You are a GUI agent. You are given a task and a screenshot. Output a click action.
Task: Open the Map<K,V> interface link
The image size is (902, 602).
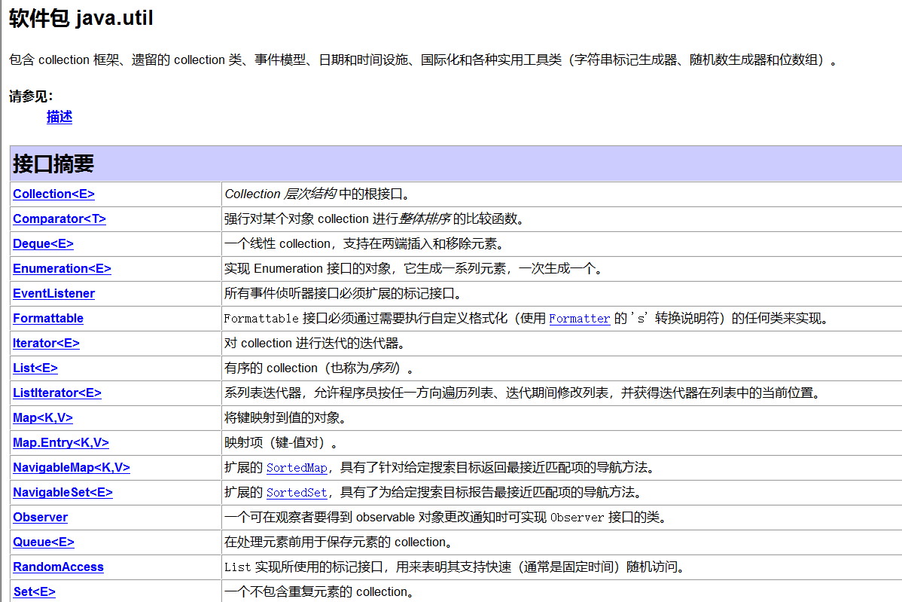[x=43, y=417]
